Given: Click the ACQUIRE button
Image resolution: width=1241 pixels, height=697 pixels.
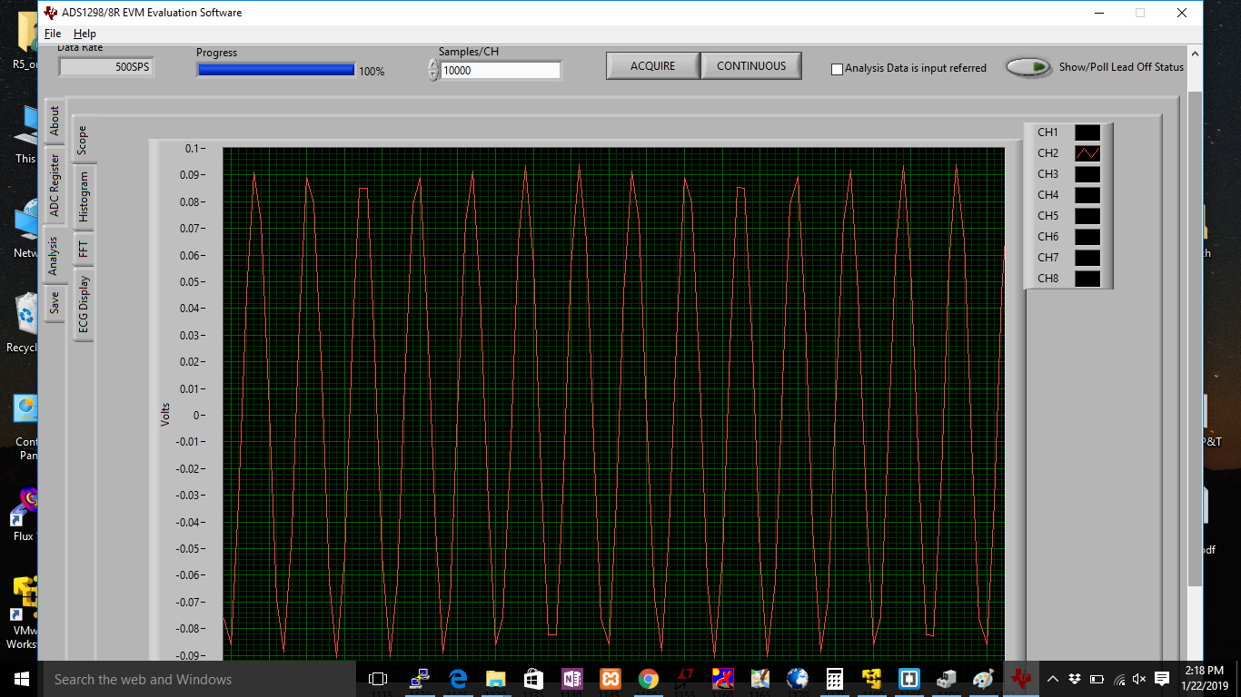Looking at the screenshot, I should [653, 66].
